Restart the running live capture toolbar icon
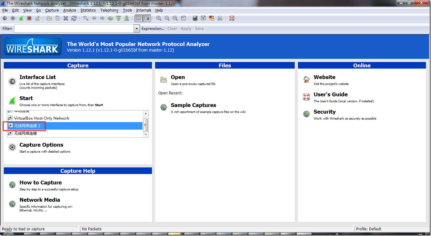This screenshot has width=431, height=236. [x=37, y=18]
